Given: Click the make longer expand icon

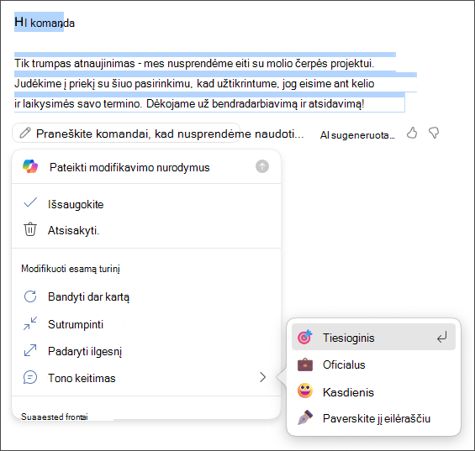Looking at the screenshot, I should [x=30, y=350].
